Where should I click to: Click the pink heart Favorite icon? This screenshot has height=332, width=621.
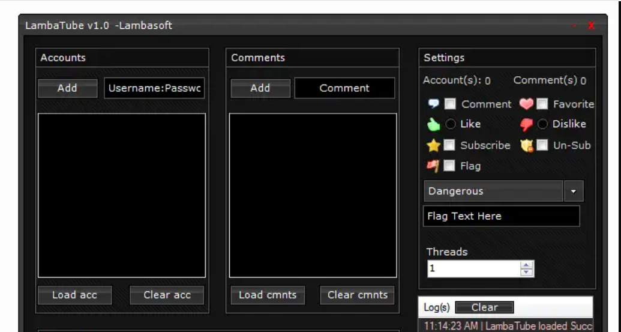pos(526,104)
